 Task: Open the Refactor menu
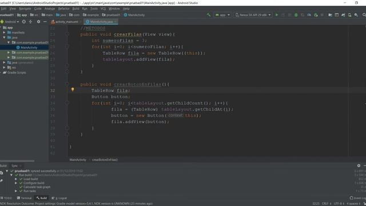(x=63, y=9)
